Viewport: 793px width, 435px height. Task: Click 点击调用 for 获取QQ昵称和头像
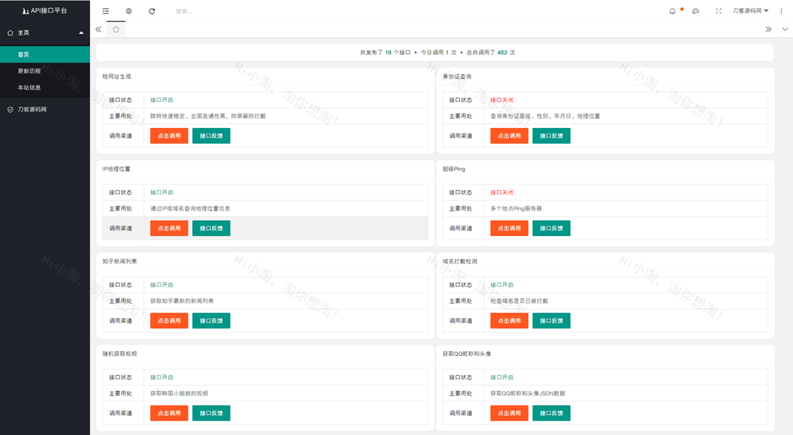tap(509, 413)
